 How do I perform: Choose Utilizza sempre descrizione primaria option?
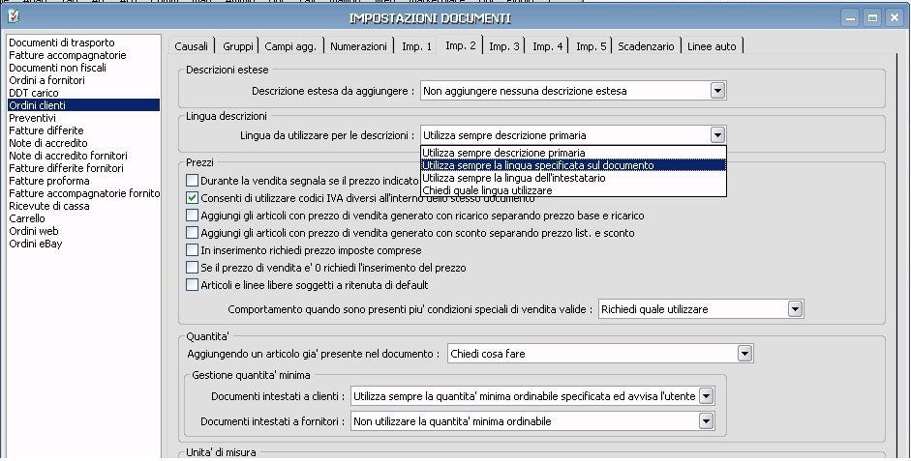573,153
